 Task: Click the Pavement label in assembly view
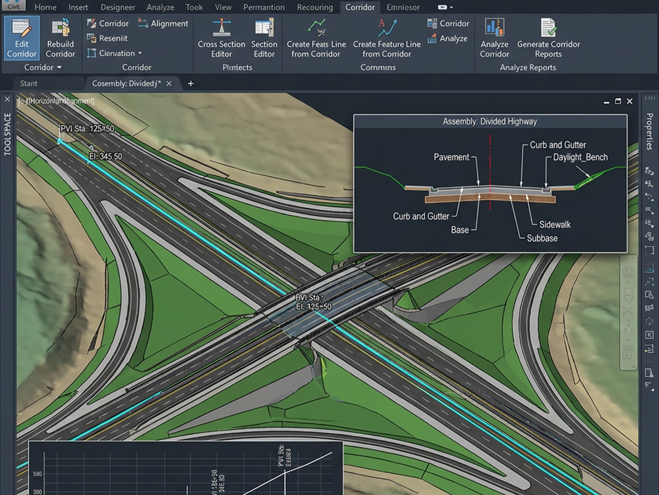coord(451,157)
